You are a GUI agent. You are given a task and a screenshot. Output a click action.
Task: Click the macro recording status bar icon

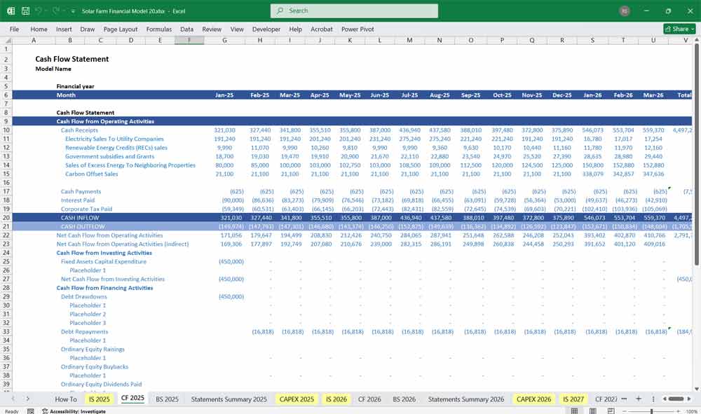pyautogui.click(x=30, y=411)
